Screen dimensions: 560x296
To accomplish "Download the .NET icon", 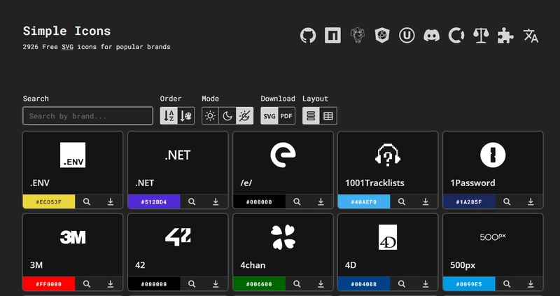I will pyautogui.click(x=216, y=202).
